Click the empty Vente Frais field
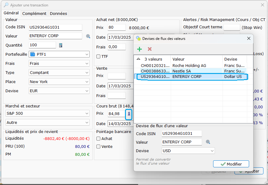Viewport: 268px width, 185px height. tap(117, 96)
